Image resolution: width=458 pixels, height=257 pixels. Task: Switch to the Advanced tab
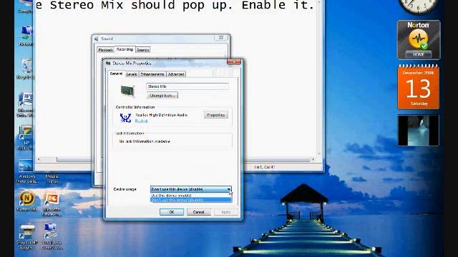pyautogui.click(x=176, y=74)
